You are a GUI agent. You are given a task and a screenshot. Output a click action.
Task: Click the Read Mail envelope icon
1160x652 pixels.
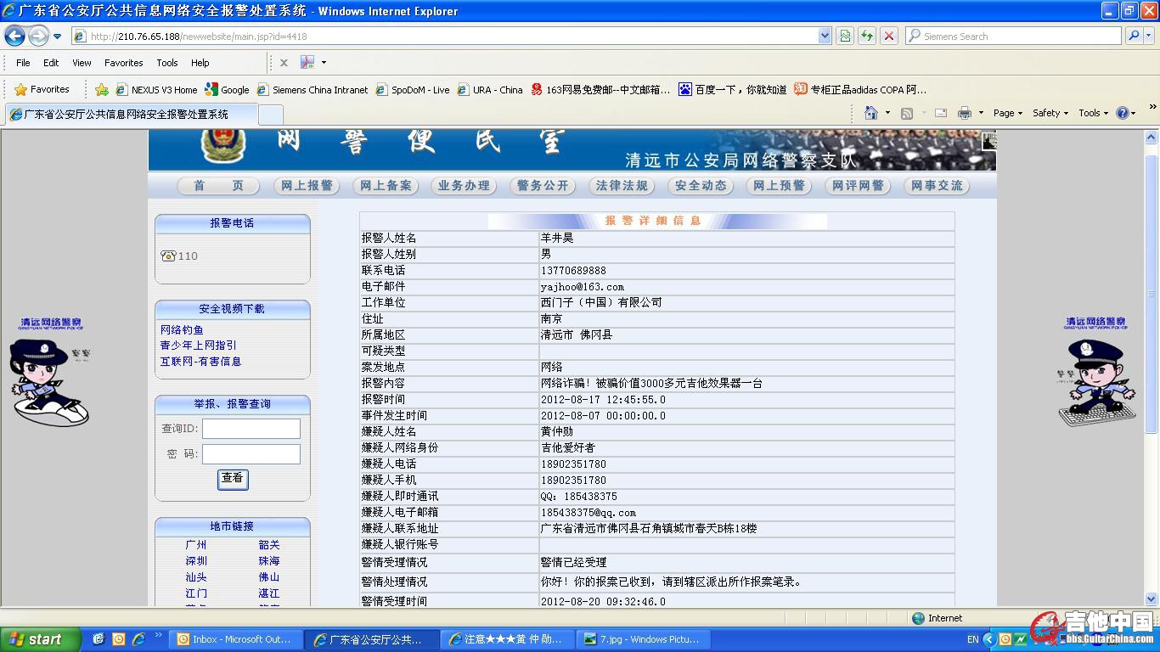[x=941, y=113]
